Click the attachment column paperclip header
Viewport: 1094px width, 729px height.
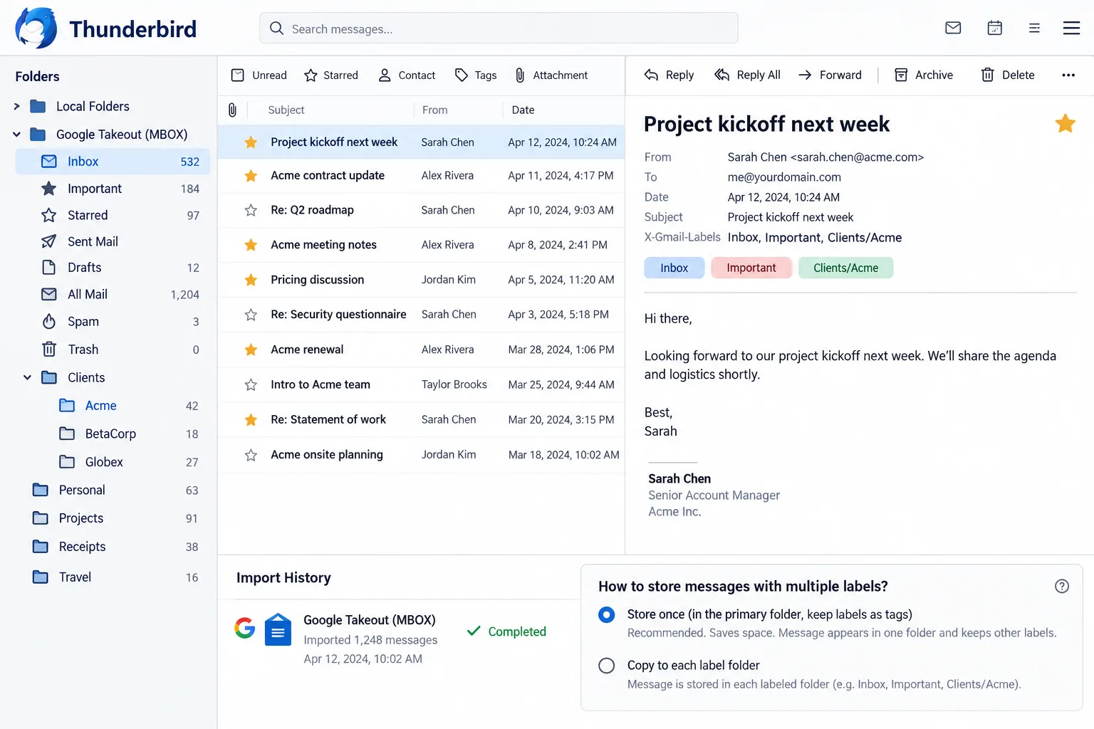tap(232, 110)
